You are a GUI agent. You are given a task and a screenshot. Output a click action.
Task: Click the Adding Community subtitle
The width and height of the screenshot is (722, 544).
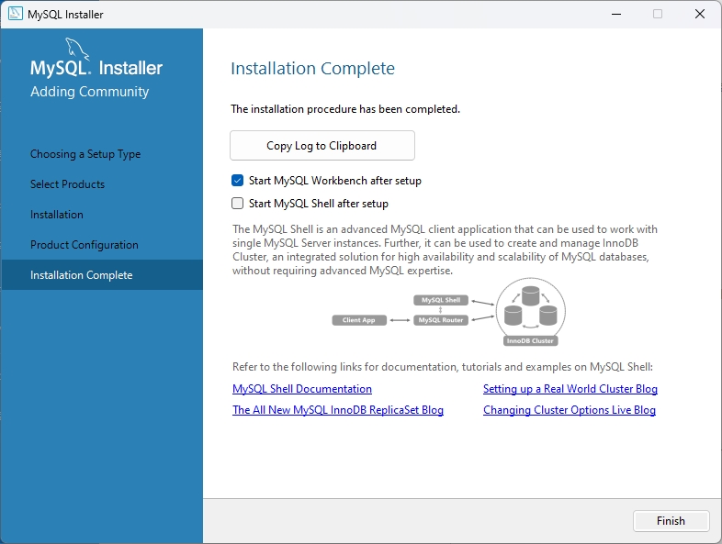90,92
